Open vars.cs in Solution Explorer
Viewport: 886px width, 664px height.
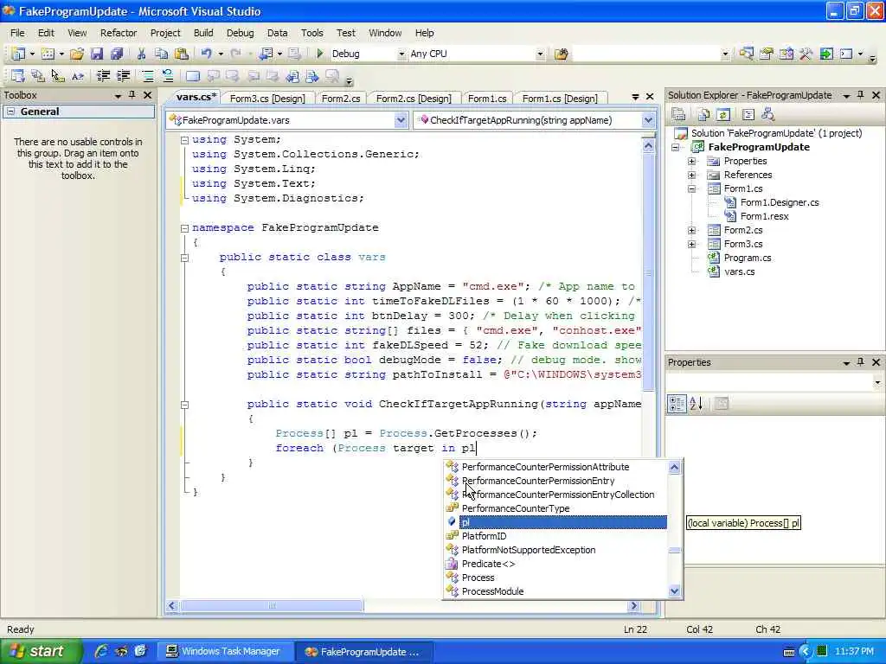[739, 271]
